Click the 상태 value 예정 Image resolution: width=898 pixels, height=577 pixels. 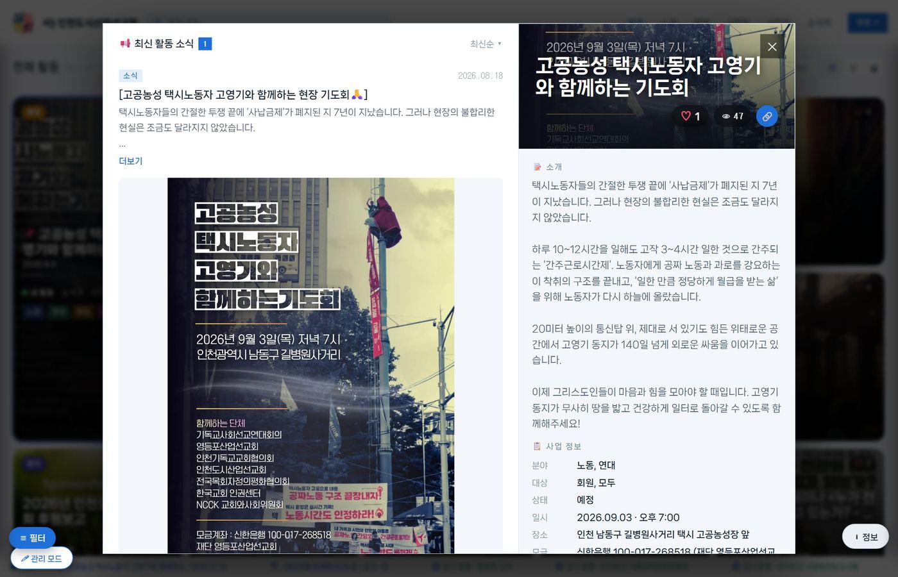585,500
